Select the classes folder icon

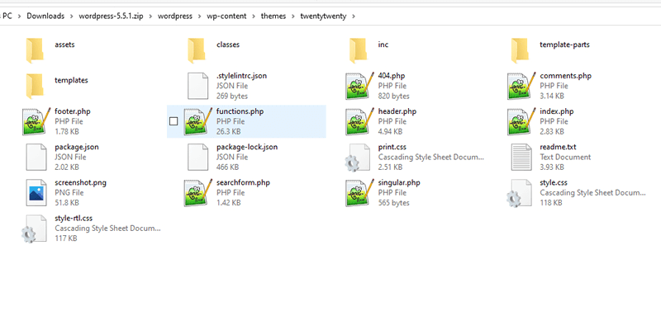pyautogui.click(x=197, y=50)
